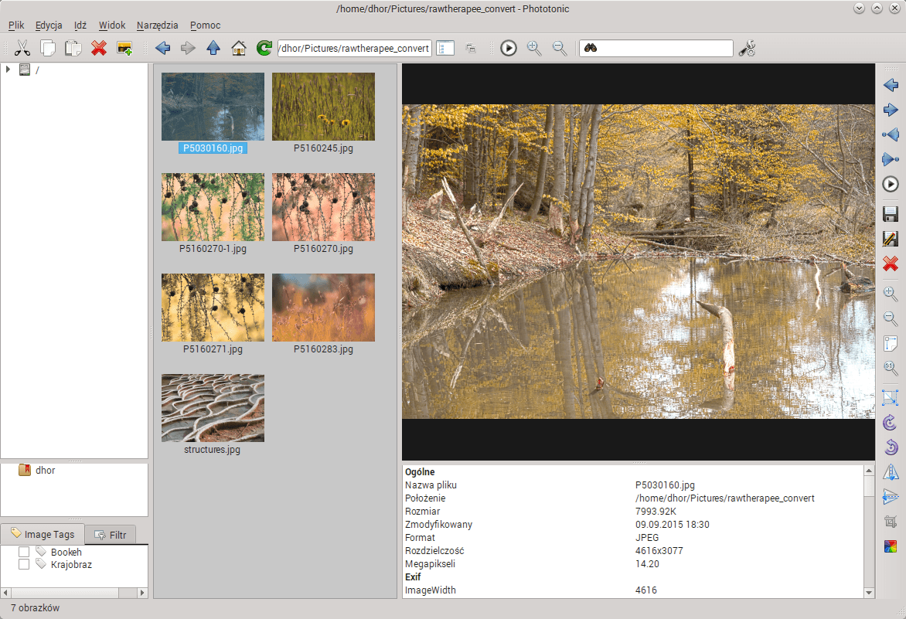Start slideshow from right sidebar play icon
Viewport: 906px width, 619px height.
pos(891,184)
